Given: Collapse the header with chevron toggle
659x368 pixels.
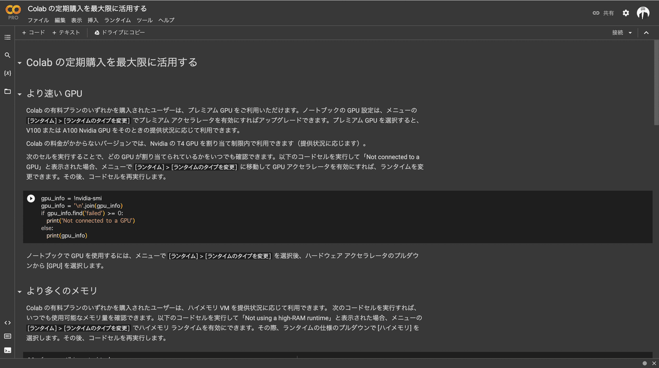Looking at the screenshot, I should [x=646, y=32].
